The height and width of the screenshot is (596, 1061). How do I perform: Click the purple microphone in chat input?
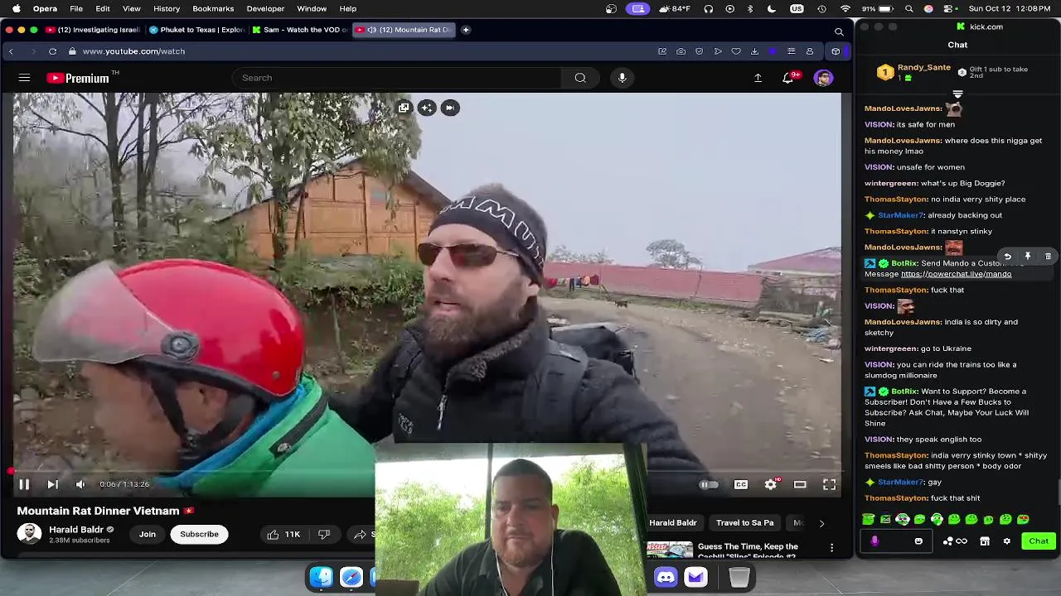click(x=874, y=541)
